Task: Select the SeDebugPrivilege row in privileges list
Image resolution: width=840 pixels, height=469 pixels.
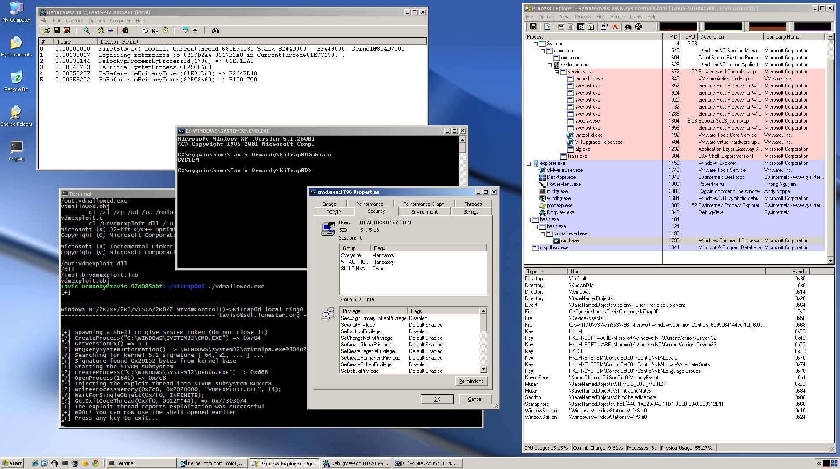Action: [x=409, y=371]
